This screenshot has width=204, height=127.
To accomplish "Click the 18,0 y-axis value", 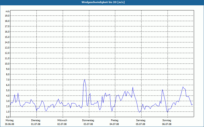I will [x=7, y=21].
